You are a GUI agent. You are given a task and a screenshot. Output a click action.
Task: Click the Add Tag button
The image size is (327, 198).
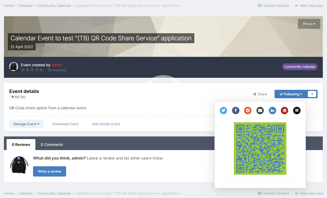click(x=18, y=97)
